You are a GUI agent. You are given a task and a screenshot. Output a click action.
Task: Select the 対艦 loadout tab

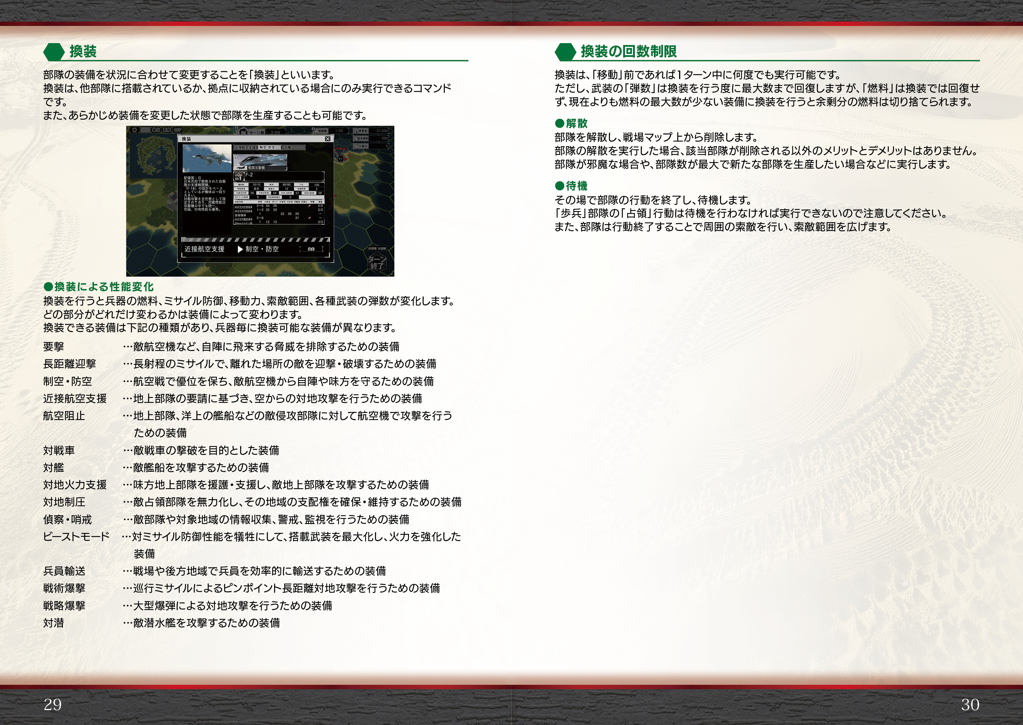coord(293,147)
